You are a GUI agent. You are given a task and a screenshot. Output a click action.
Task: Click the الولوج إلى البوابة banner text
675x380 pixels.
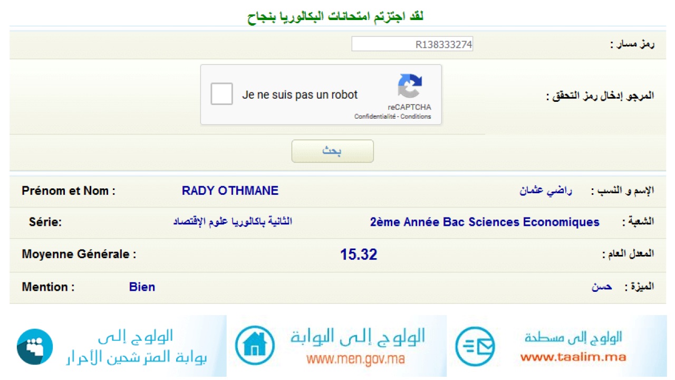click(x=358, y=336)
